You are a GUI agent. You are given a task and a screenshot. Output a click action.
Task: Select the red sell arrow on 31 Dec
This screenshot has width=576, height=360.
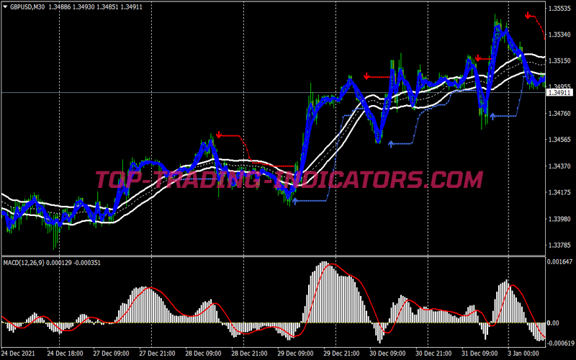click(477, 58)
